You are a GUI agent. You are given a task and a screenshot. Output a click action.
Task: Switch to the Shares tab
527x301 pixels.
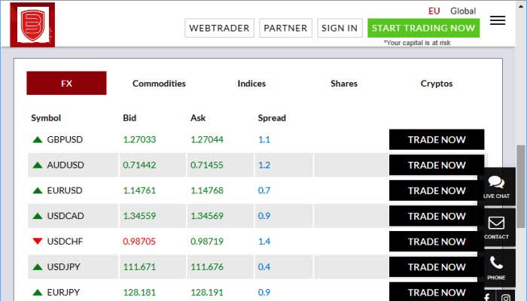344,84
